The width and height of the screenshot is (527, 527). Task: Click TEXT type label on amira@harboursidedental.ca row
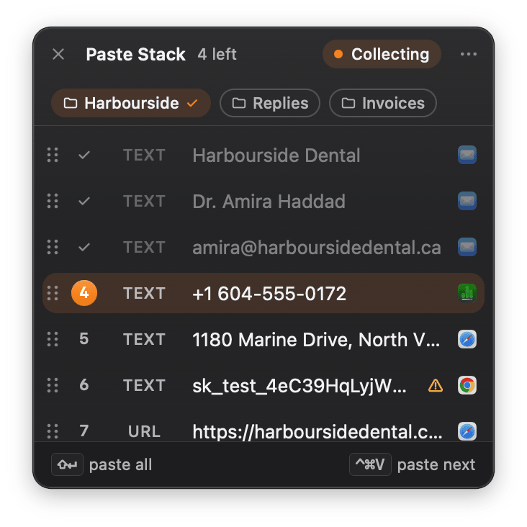144,247
